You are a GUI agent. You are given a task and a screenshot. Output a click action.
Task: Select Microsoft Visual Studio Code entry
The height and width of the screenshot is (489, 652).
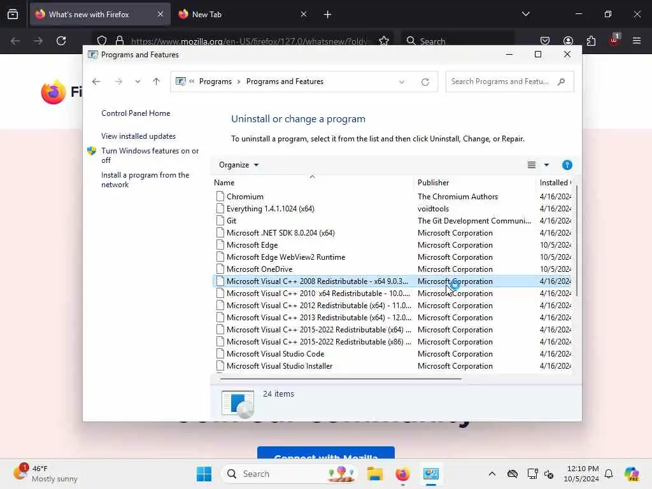392,354
